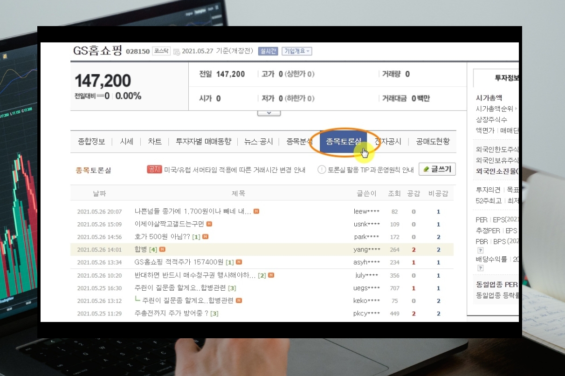Open post 나쁜넘들 종가에 1,700원이나 빼네
This screenshot has height=376, width=565.
(193, 212)
